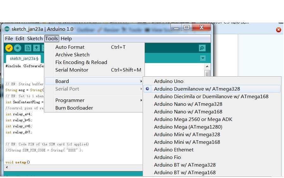The width and height of the screenshot is (284, 178).
Task: Switch to the sketch_jan23a tab
Action: [24, 59]
